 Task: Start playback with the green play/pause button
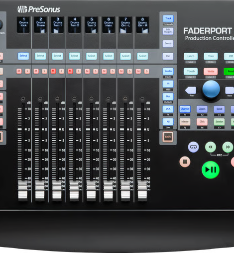211,169
